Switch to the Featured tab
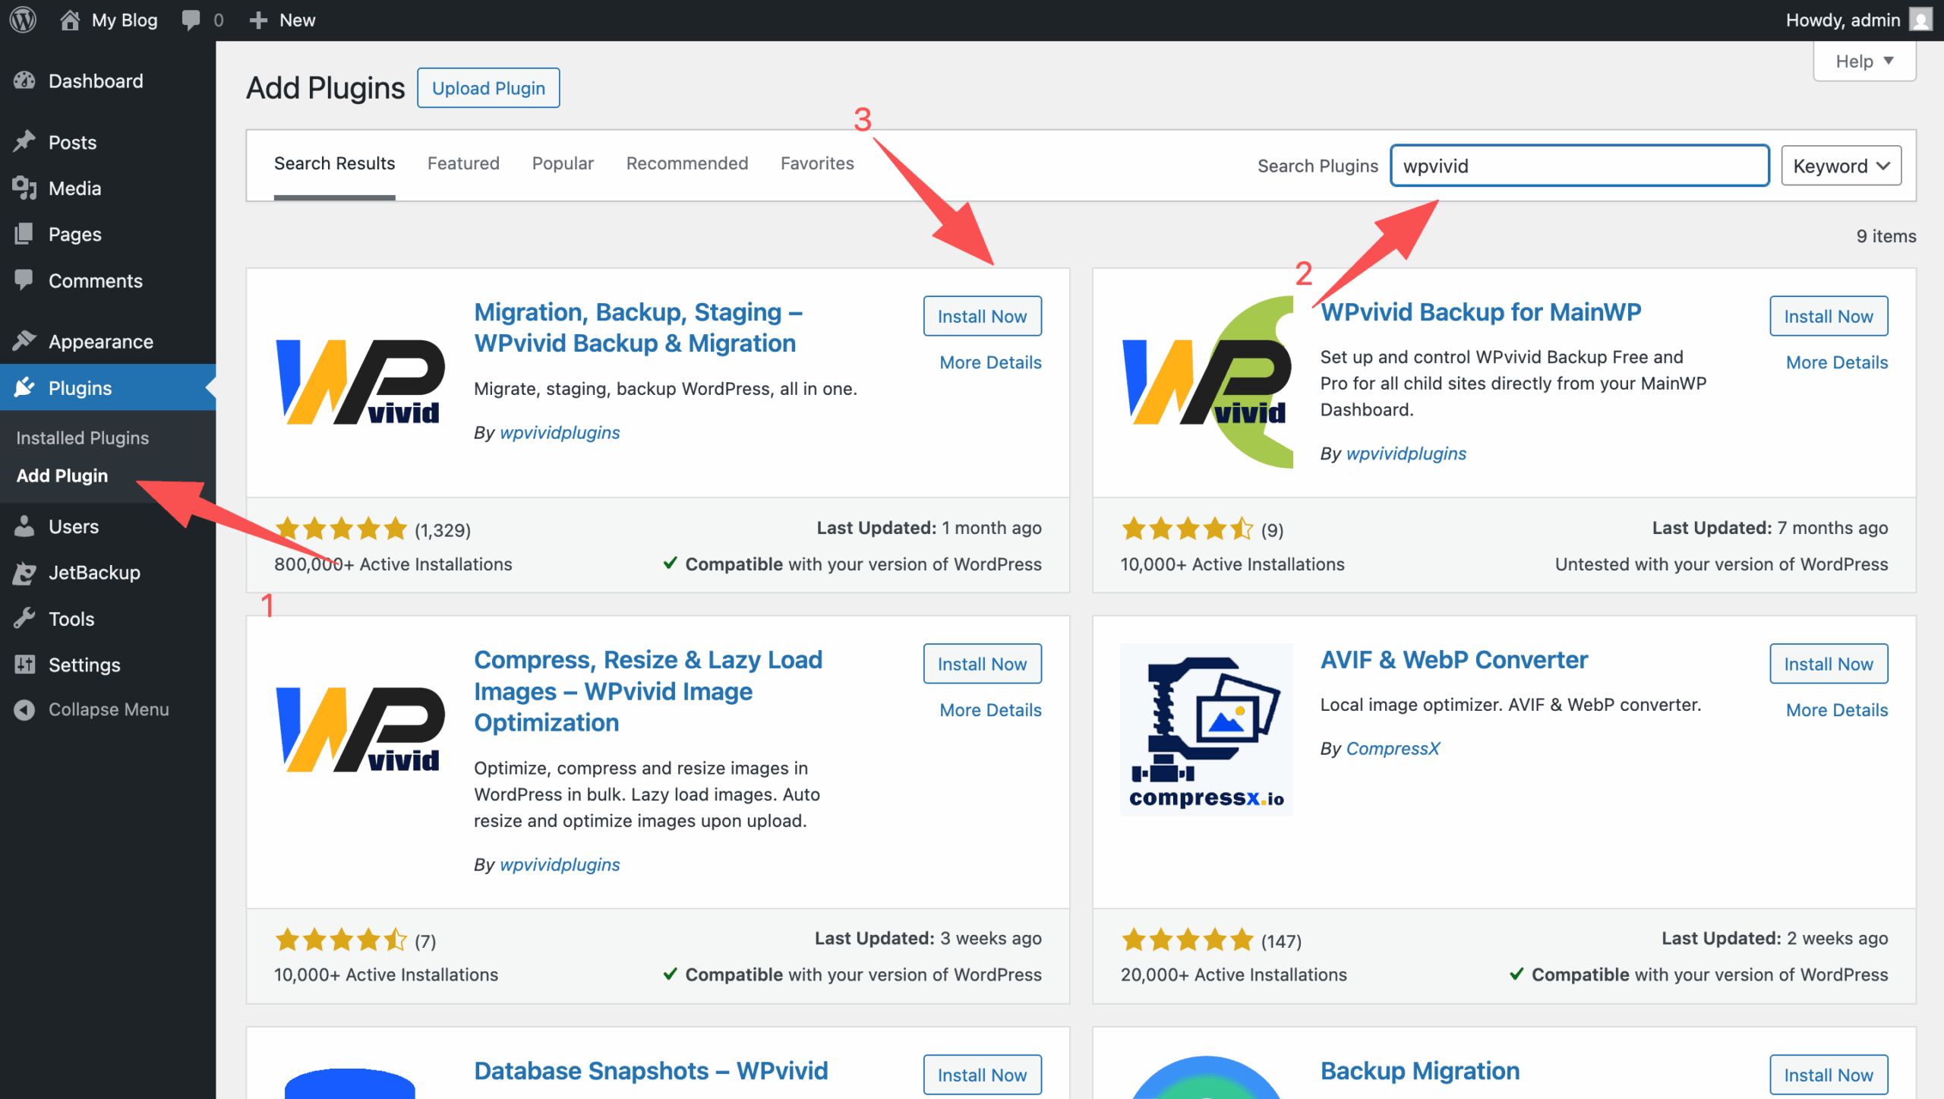The image size is (1944, 1099). tap(463, 163)
